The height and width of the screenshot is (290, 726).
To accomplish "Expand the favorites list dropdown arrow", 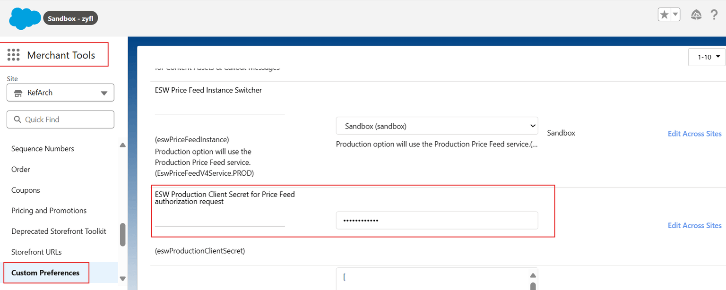I will [675, 15].
